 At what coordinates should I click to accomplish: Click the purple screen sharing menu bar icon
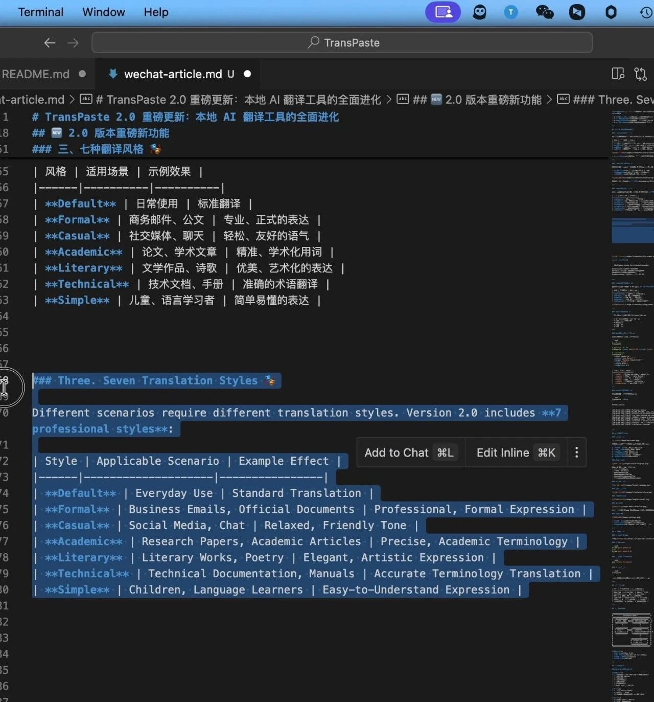coord(443,12)
